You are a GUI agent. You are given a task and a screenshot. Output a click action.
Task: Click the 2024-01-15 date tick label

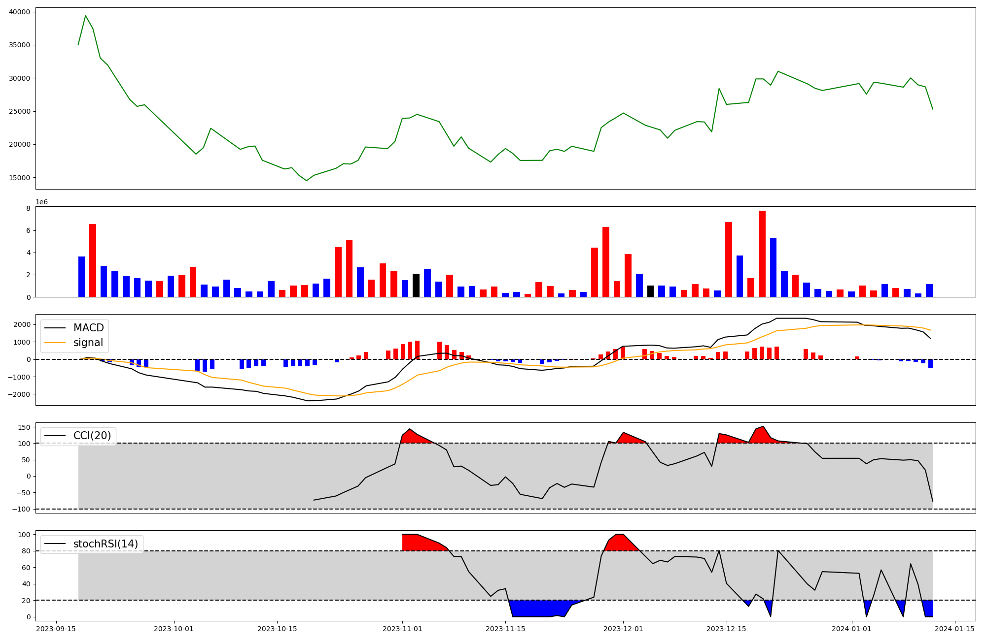[955, 629]
